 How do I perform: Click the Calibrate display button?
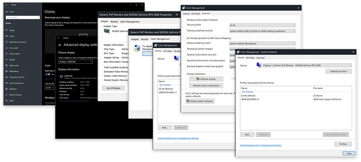(x=206, y=79)
